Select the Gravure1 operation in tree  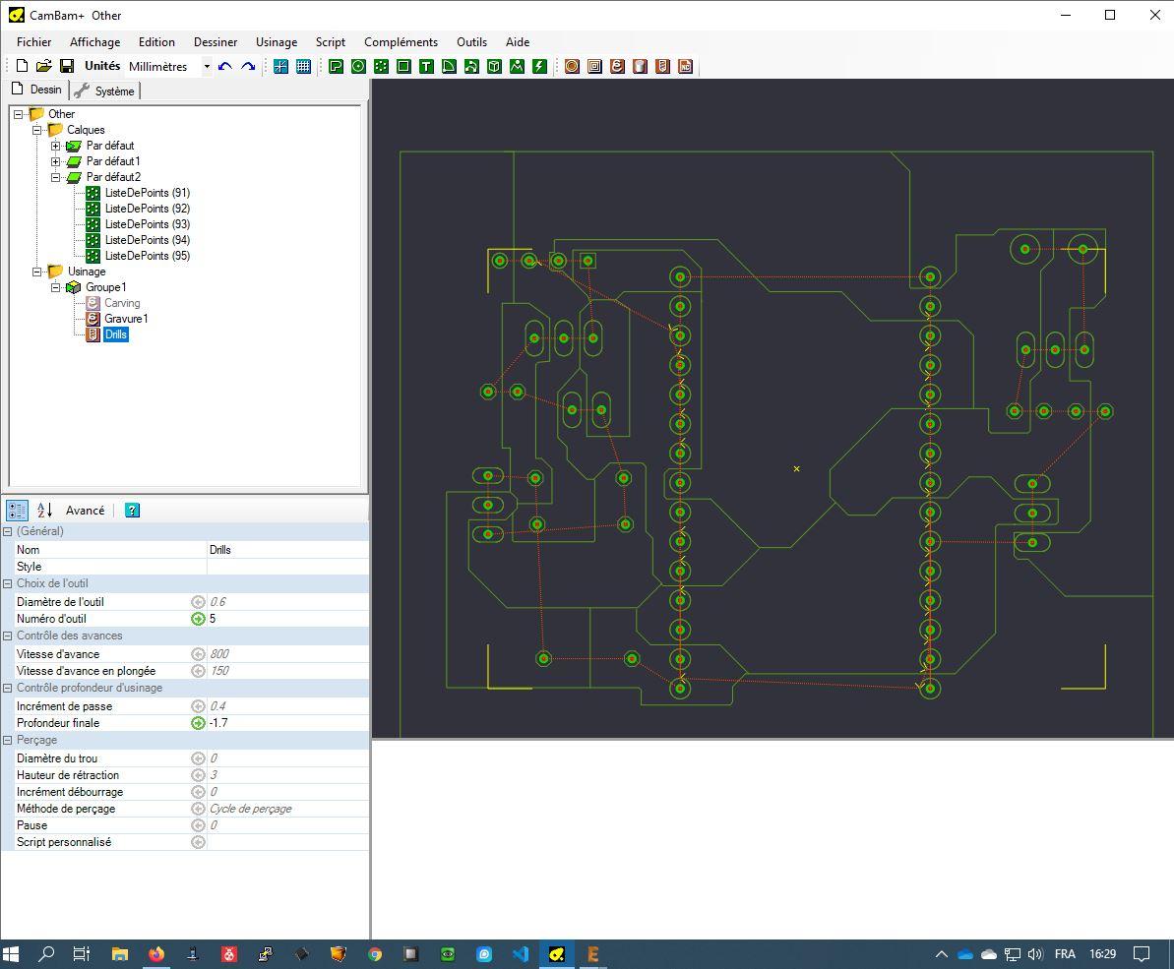tap(126, 319)
